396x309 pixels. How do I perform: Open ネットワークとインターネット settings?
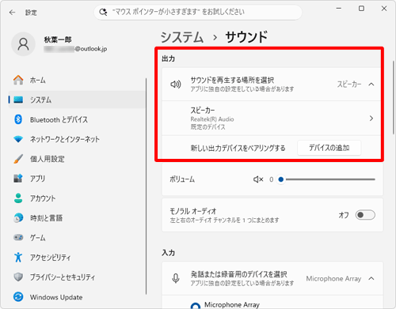pyautogui.click(x=77, y=139)
